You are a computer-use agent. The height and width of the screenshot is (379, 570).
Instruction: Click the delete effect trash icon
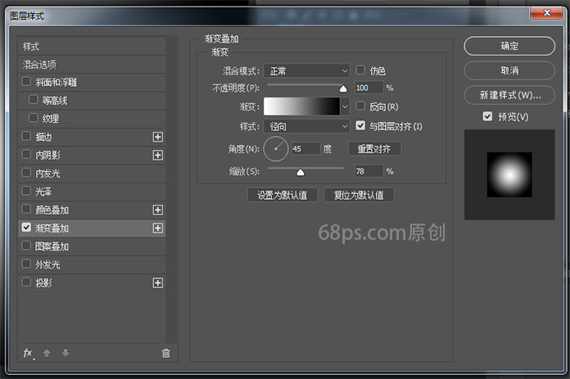(166, 353)
